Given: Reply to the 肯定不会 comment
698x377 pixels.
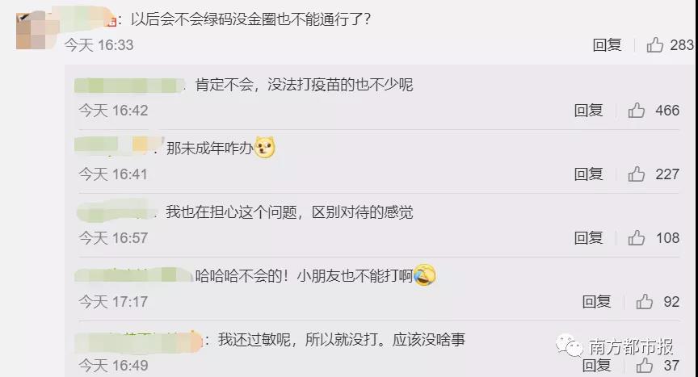Looking at the screenshot, I should pyautogui.click(x=588, y=110).
